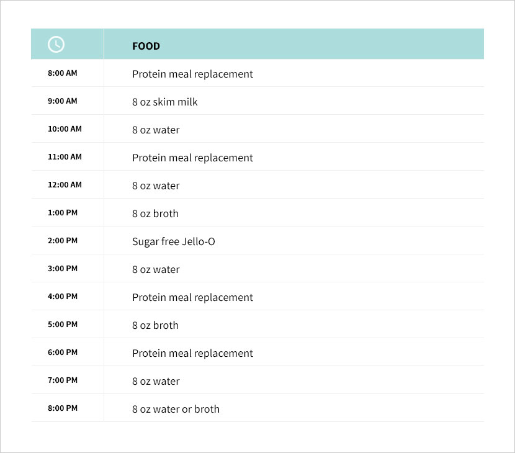Click the 2:00 PM time label
515x453 pixels.
point(63,240)
